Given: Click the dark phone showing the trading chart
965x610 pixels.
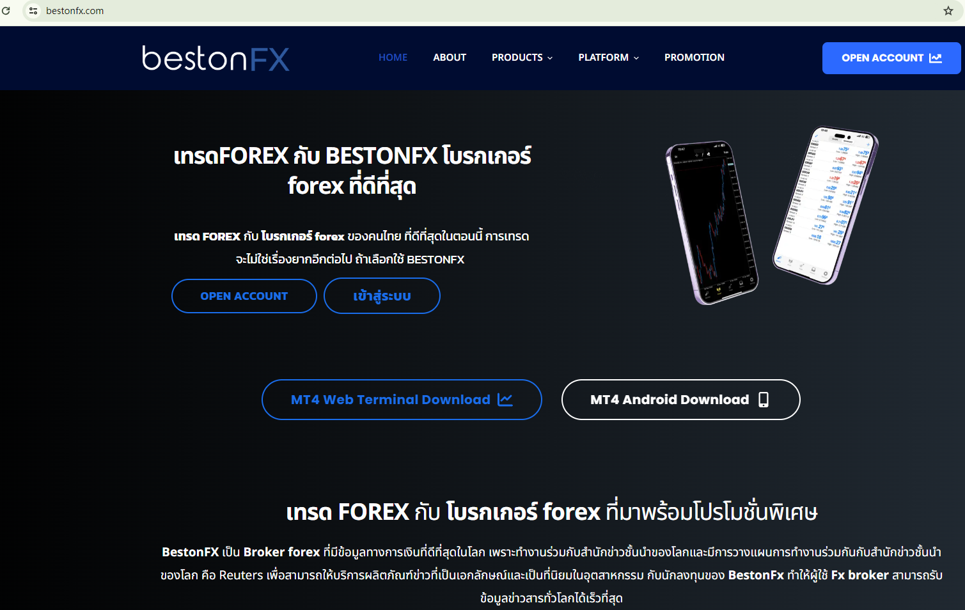Looking at the screenshot, I should 711,223.
